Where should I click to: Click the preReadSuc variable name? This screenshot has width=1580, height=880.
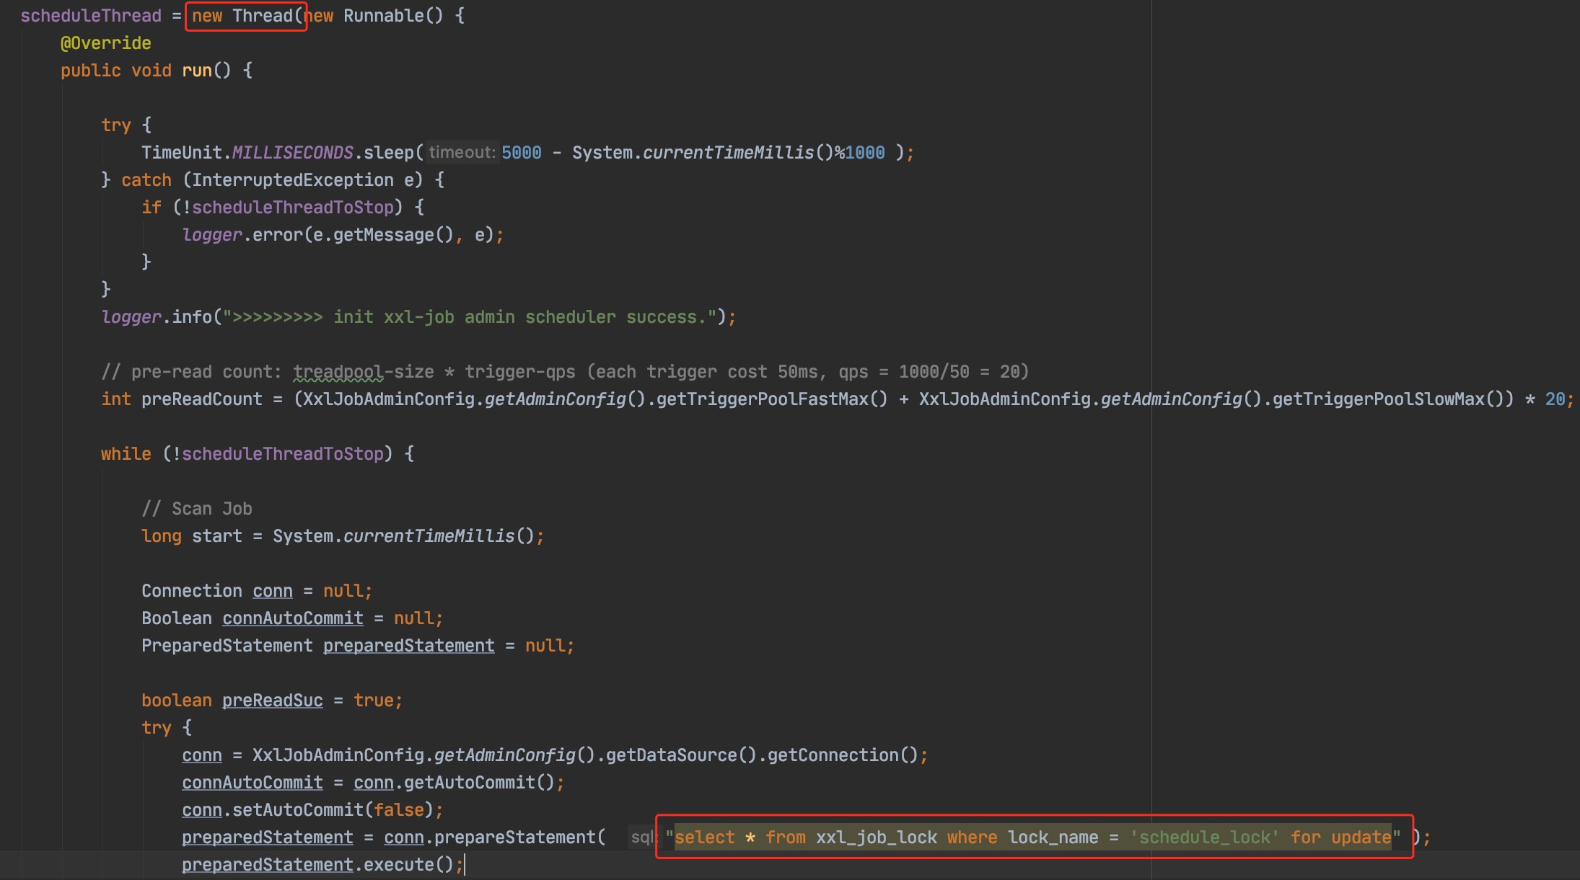272,701
